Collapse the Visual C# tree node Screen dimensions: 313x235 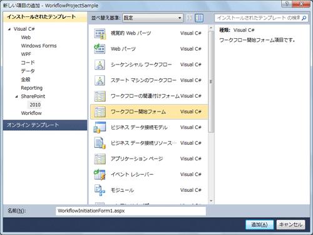9,29
